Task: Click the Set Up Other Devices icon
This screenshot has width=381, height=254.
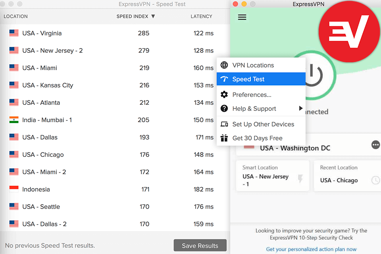Action: click(224, 124)
